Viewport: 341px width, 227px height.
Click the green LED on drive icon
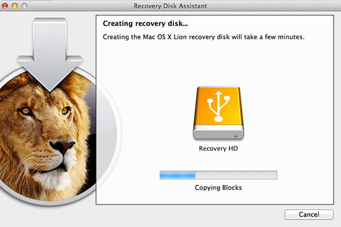pyautogui.click(x=236, y=136)
